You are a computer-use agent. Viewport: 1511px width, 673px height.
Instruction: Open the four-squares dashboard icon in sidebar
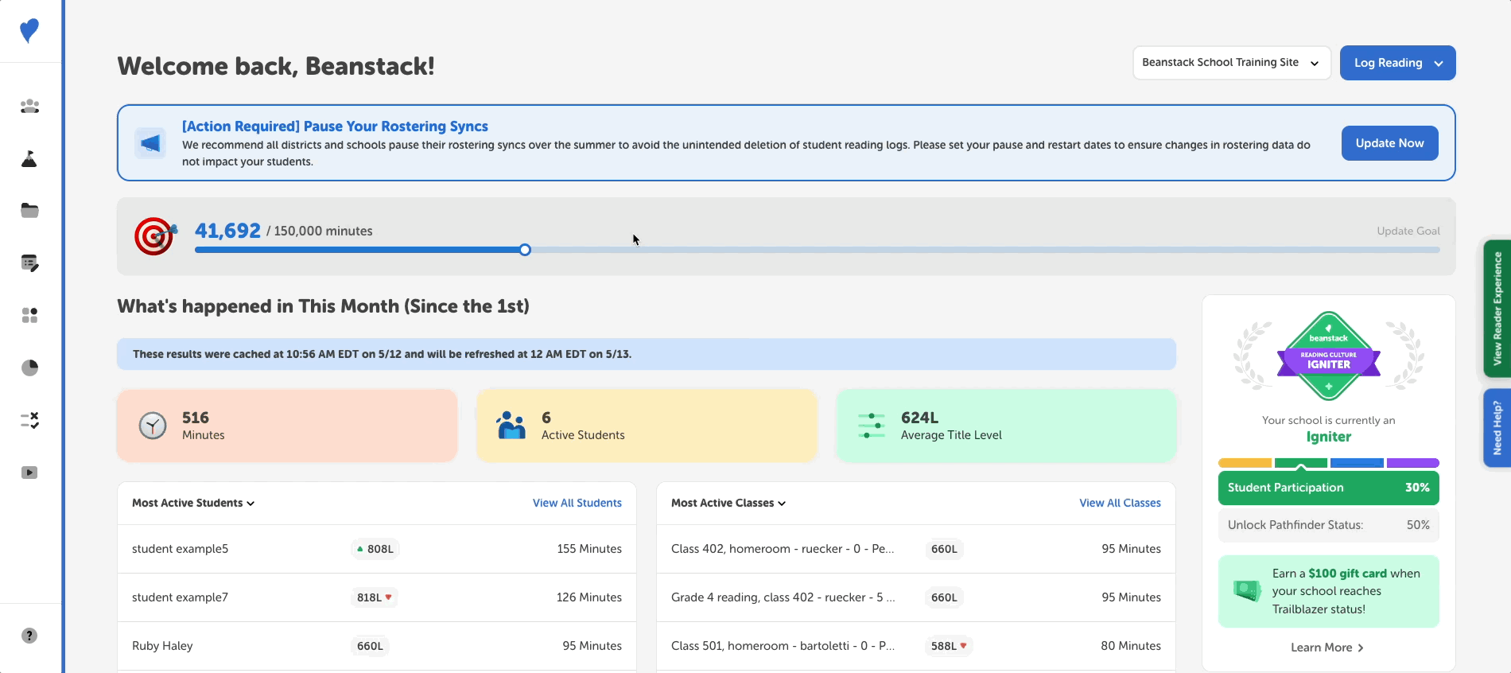(x=29, y=316)
